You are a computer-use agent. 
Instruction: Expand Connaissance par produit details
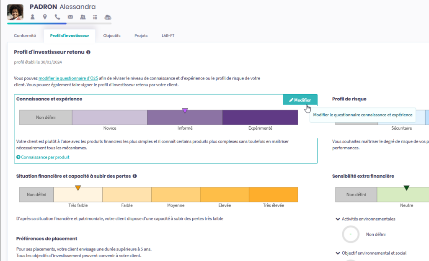click(43, 157)
